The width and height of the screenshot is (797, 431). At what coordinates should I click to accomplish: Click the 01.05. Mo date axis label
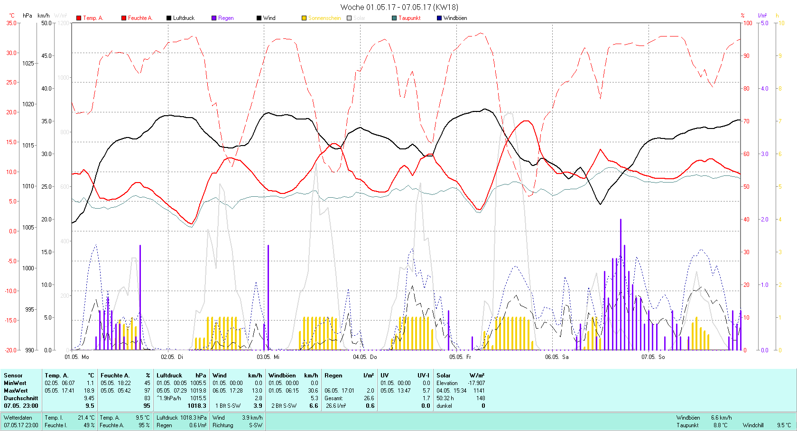[77, 357]
